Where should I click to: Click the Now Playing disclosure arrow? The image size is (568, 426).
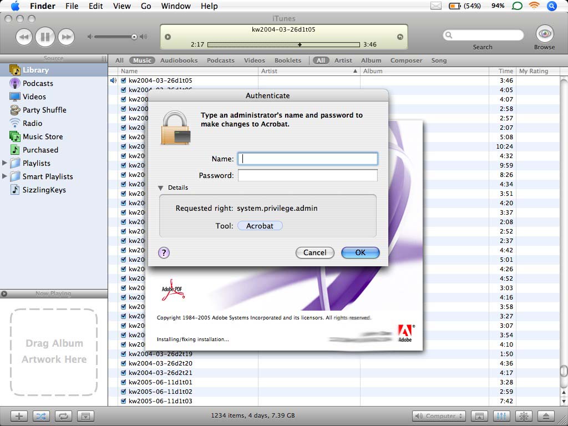coord(4,294)
